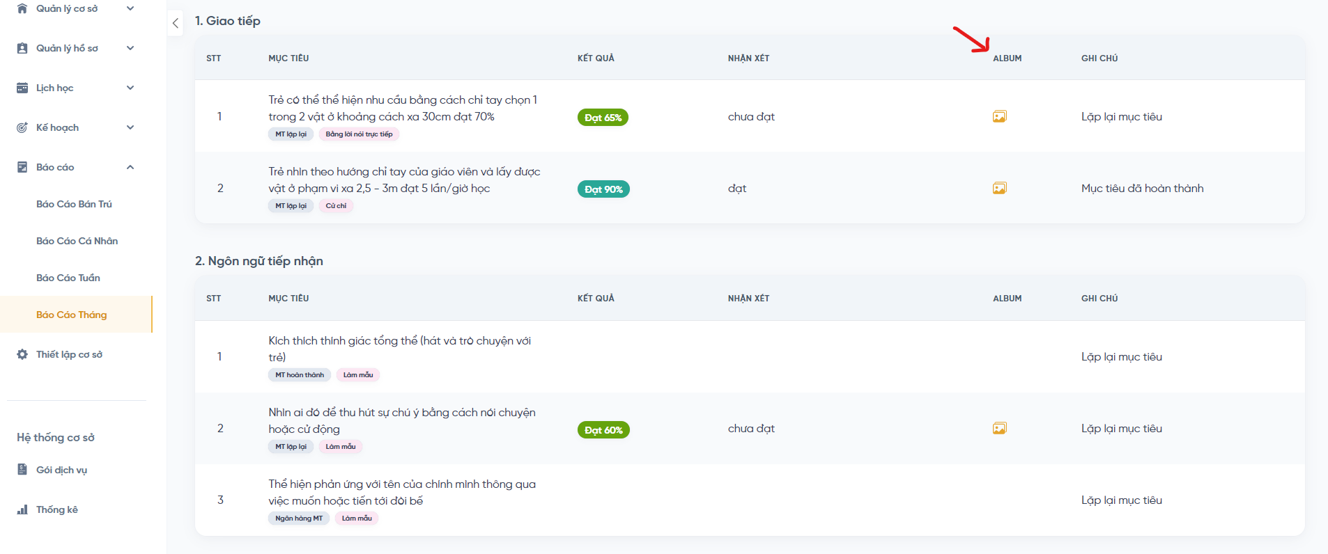1328x554 pixels.
Task: Collapse the Báo cáo menu section
Action: tap(130, 167)
